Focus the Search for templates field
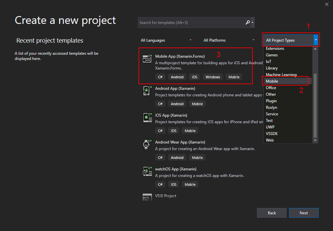Image resolution: width=333 pixels, height=231 pixels. [192, 23]
